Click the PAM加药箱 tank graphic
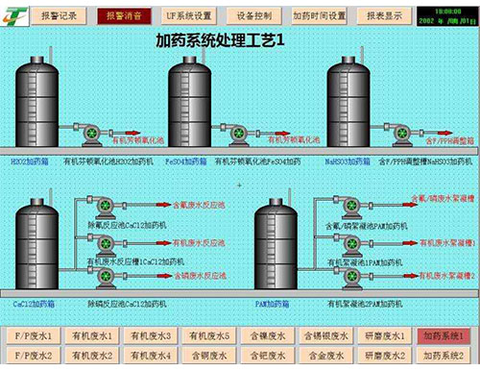The image size is (480, 371). tap(276, 244)
